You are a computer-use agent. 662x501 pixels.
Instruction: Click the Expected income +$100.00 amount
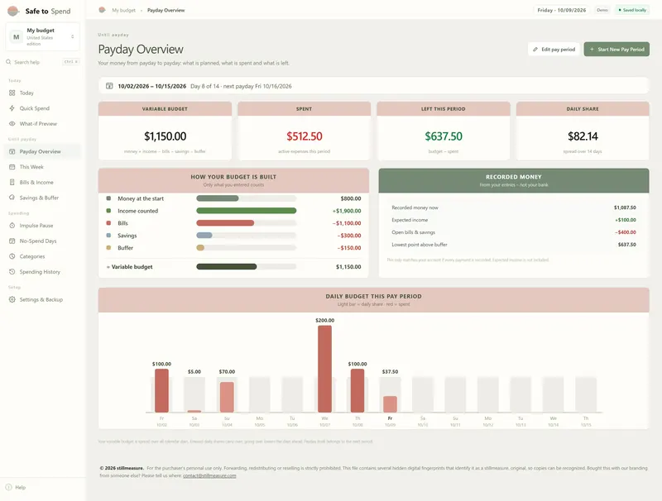pyautogui.click(x=626, y=220)
